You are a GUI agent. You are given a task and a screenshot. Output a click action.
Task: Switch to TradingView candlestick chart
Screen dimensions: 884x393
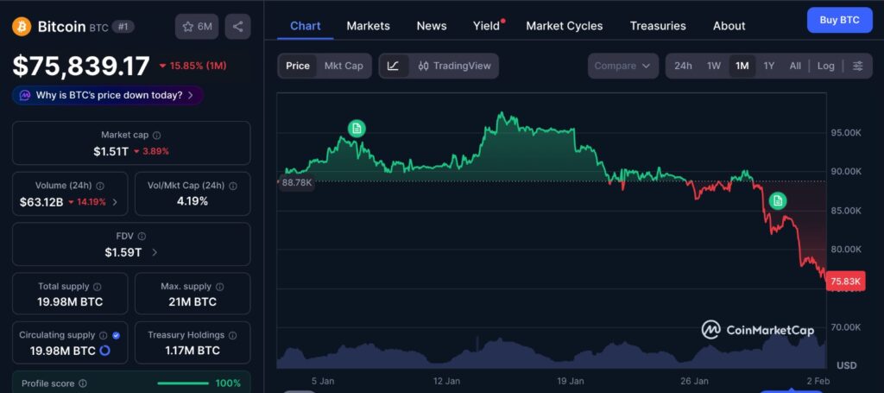click(454, 66)
